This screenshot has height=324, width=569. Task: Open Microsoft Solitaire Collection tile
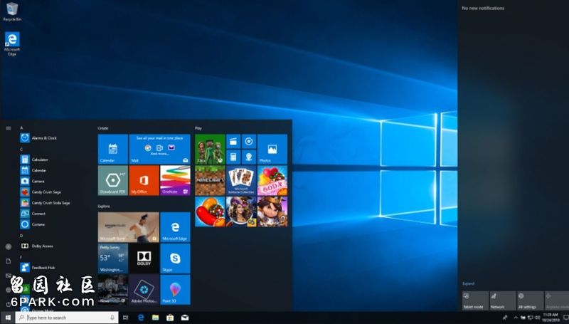pos(241,181)
